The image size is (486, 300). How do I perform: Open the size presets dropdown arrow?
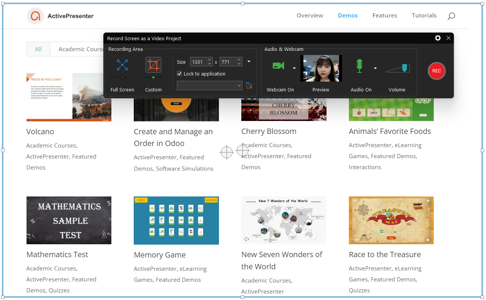coord(249,61)
